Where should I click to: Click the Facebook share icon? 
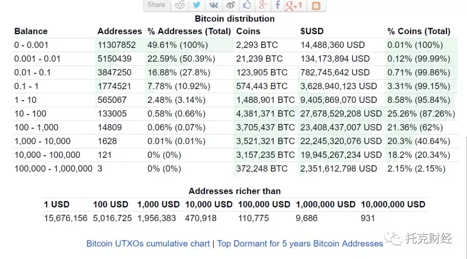point(277,5)
